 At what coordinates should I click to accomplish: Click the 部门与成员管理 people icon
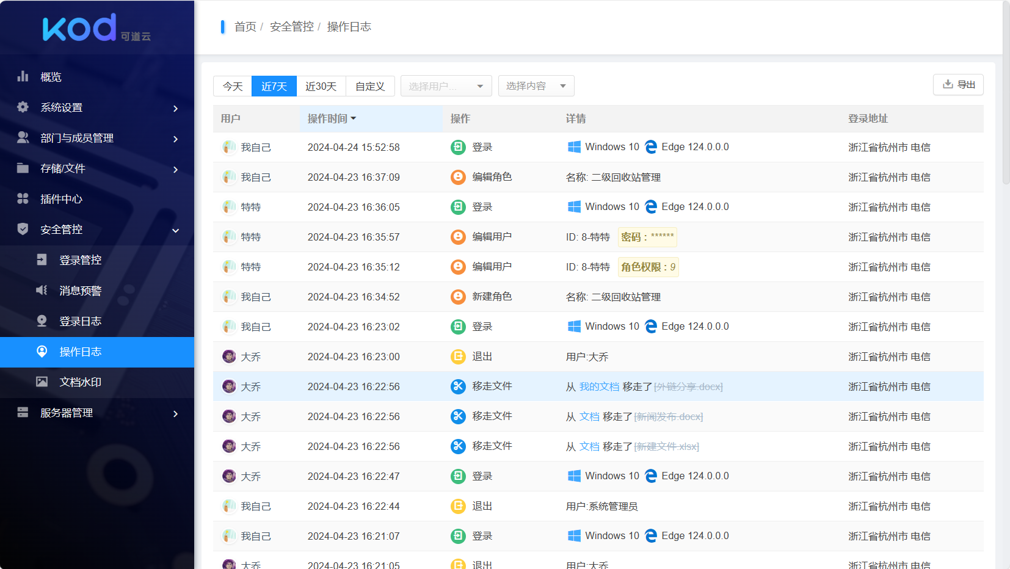23,137
